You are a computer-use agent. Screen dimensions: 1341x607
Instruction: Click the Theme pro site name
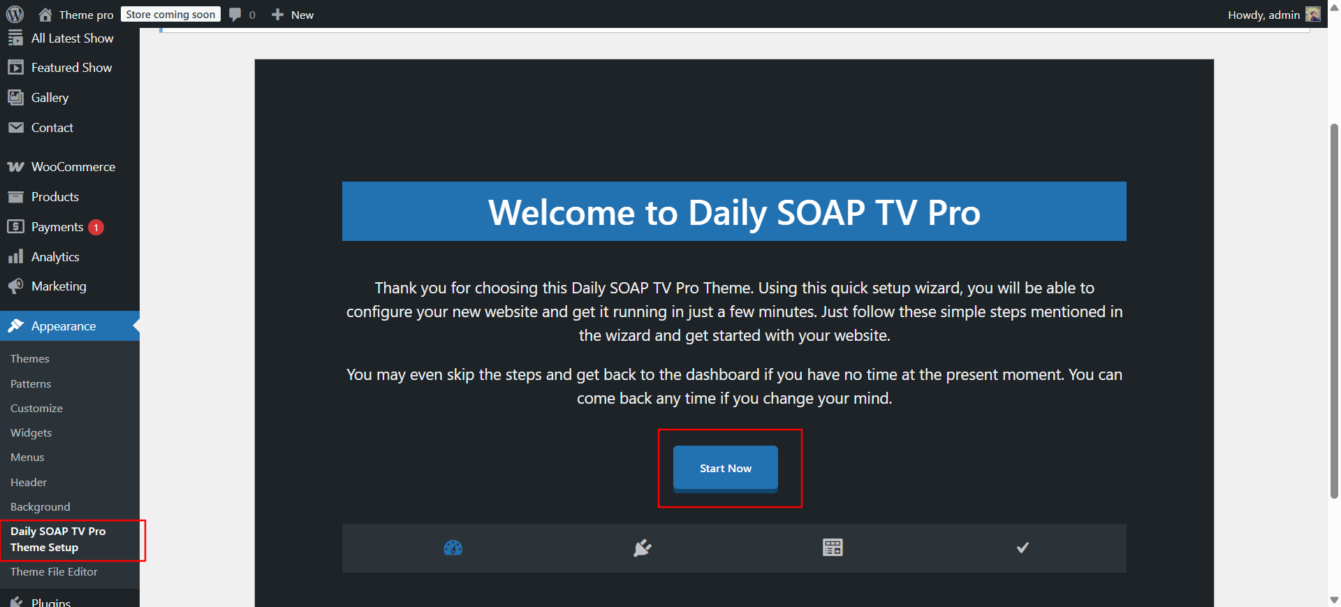[86, 15]
